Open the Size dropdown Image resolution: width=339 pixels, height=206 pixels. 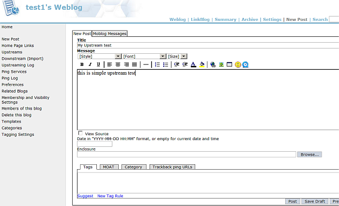click(177, 56)
